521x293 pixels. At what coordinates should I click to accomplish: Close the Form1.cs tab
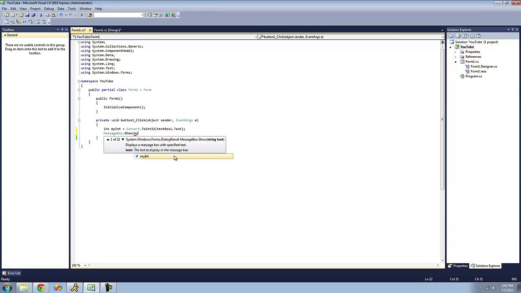(90, 30)
